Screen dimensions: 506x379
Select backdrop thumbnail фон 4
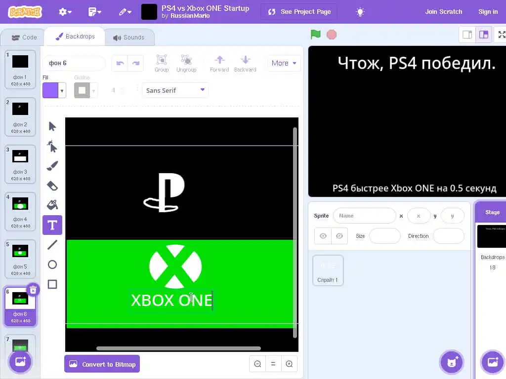click(20, 211)
